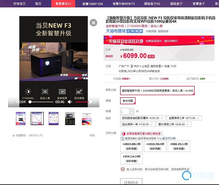Click the 正 service badge icon
This screenshot has height=185, width=219.
point(128,31)
